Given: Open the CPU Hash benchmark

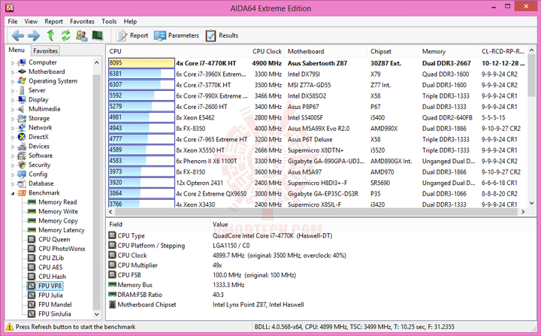Looking at the screenshot, I should click(52, 277).
